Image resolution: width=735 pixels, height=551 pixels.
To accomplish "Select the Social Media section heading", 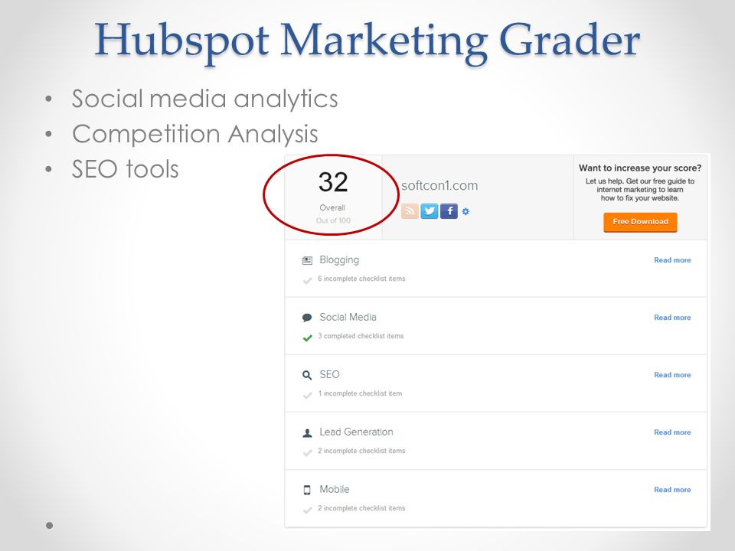I will tap(348, 317).
